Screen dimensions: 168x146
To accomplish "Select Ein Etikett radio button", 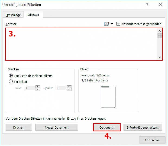I will 11,81.
